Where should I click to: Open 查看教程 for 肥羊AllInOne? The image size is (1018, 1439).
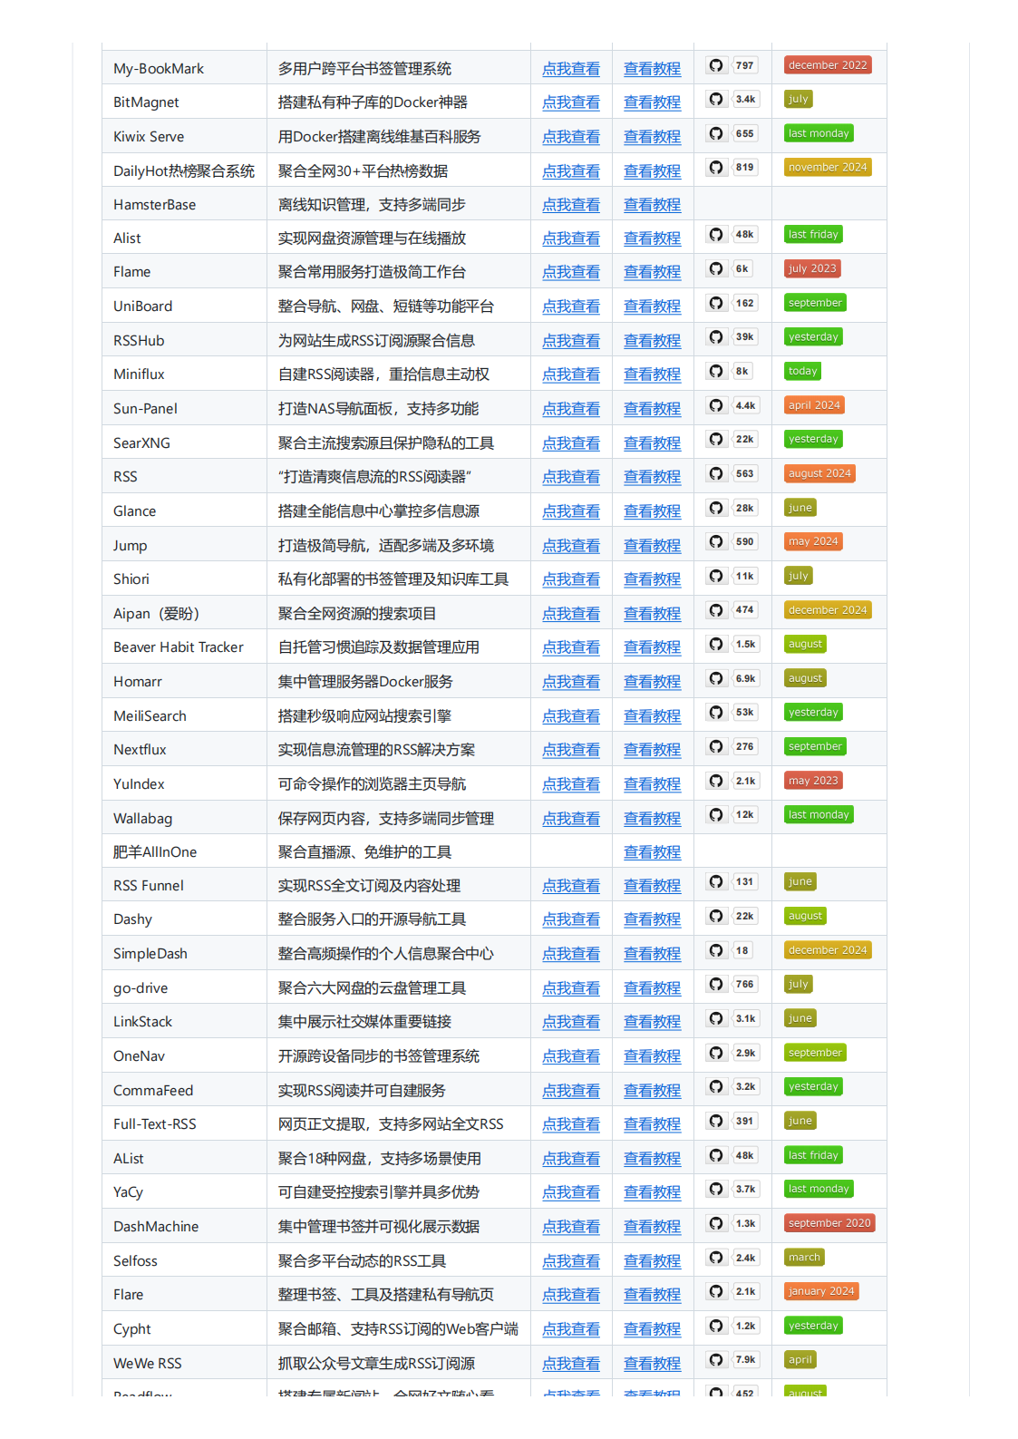652,852
